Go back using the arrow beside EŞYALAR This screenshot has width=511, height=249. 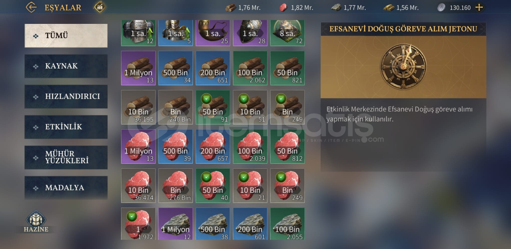point(31,7)
